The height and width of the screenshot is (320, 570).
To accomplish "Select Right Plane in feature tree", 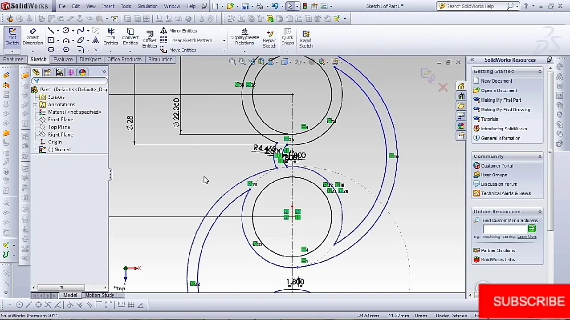I will (61, 135).
